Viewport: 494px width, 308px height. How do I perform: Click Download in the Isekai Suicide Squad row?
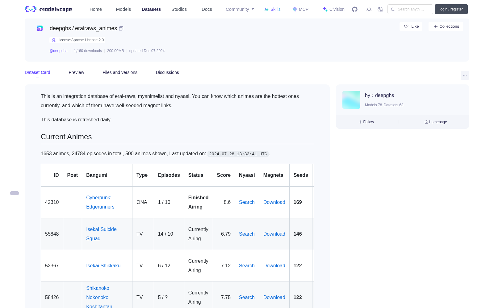click(274, 234)
